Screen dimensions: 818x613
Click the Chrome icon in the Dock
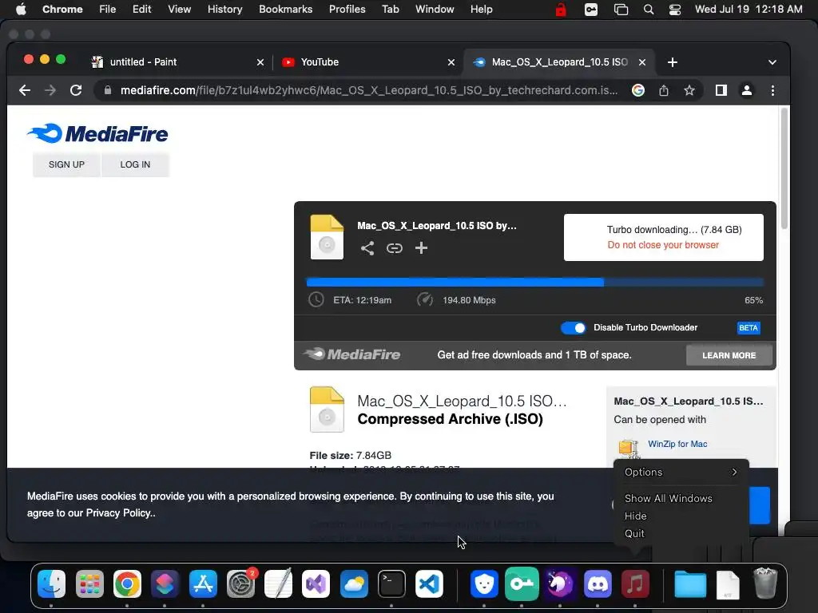[x=127, y=583]
